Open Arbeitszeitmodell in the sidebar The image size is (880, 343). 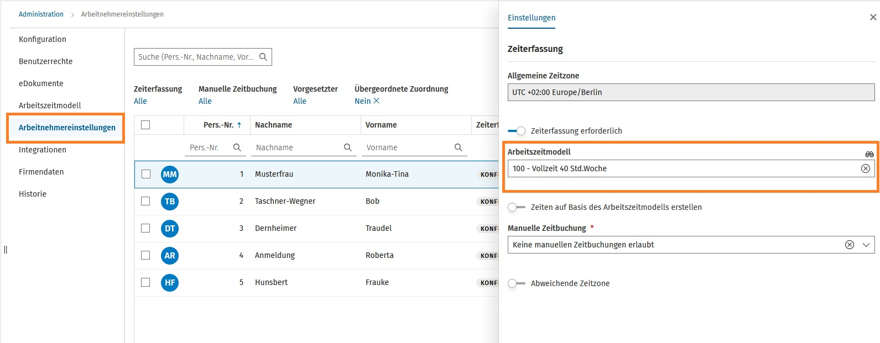(x=50, y=105)
